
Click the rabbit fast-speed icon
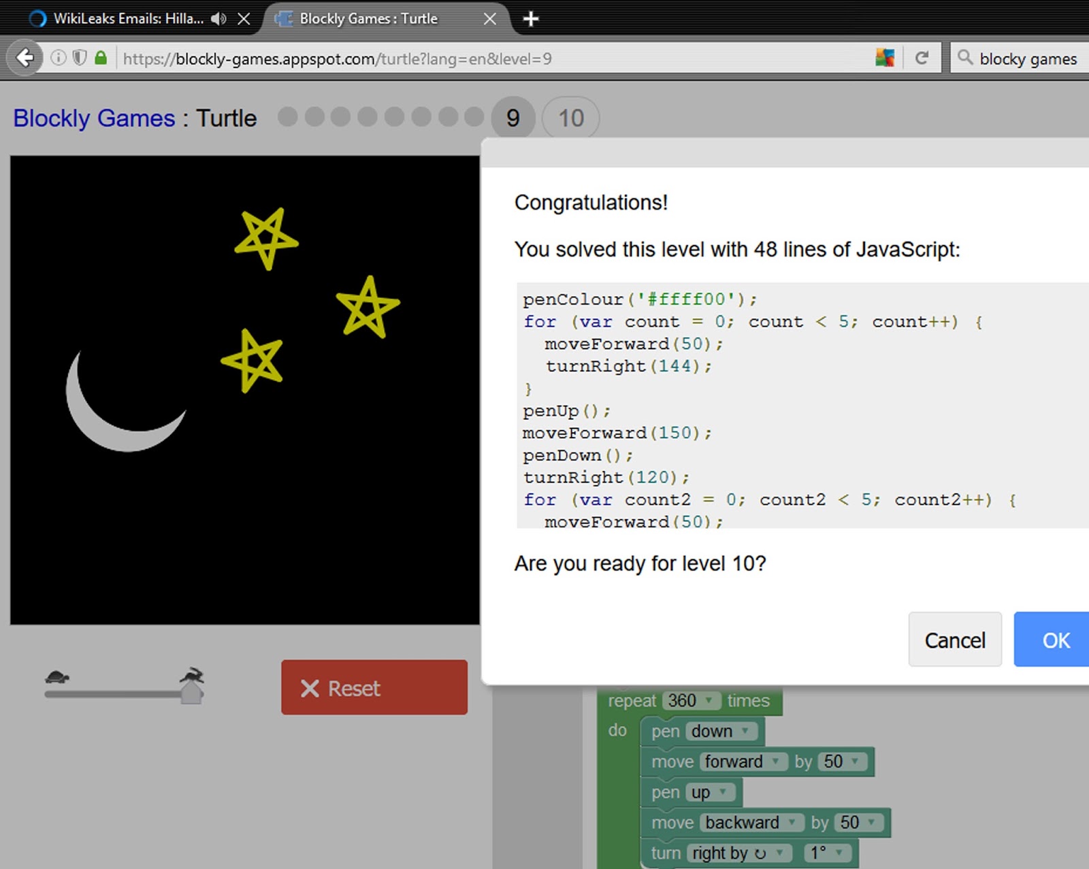coord(192,674)
